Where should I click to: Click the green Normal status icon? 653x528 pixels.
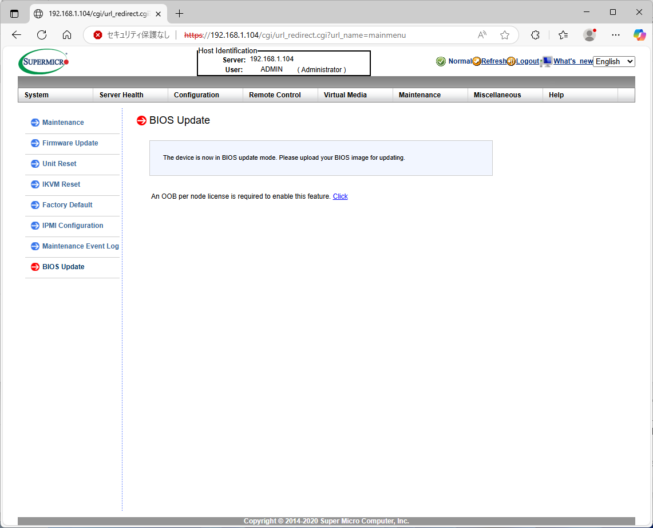(x=441, y=61)
